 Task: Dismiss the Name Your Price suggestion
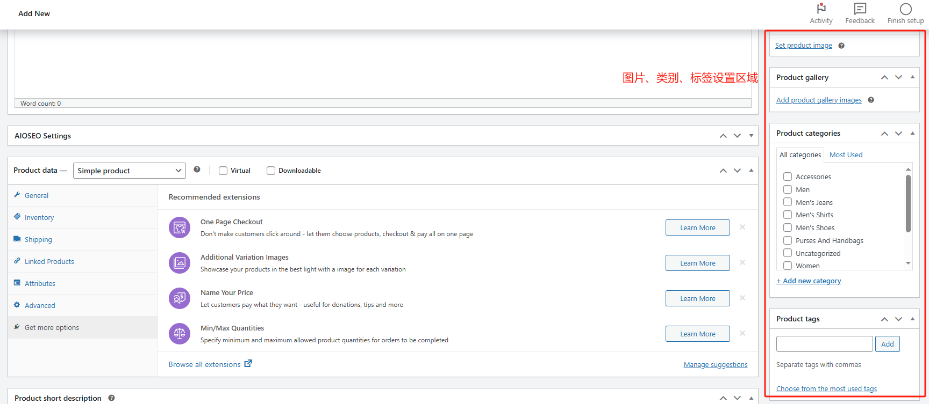point(742,298)
